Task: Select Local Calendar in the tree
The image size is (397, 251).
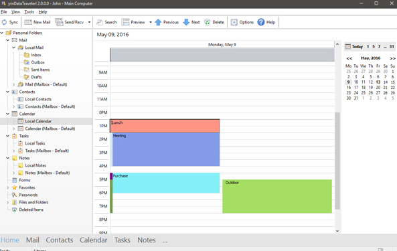Action: pyautogui.click(x=38, y=121)
